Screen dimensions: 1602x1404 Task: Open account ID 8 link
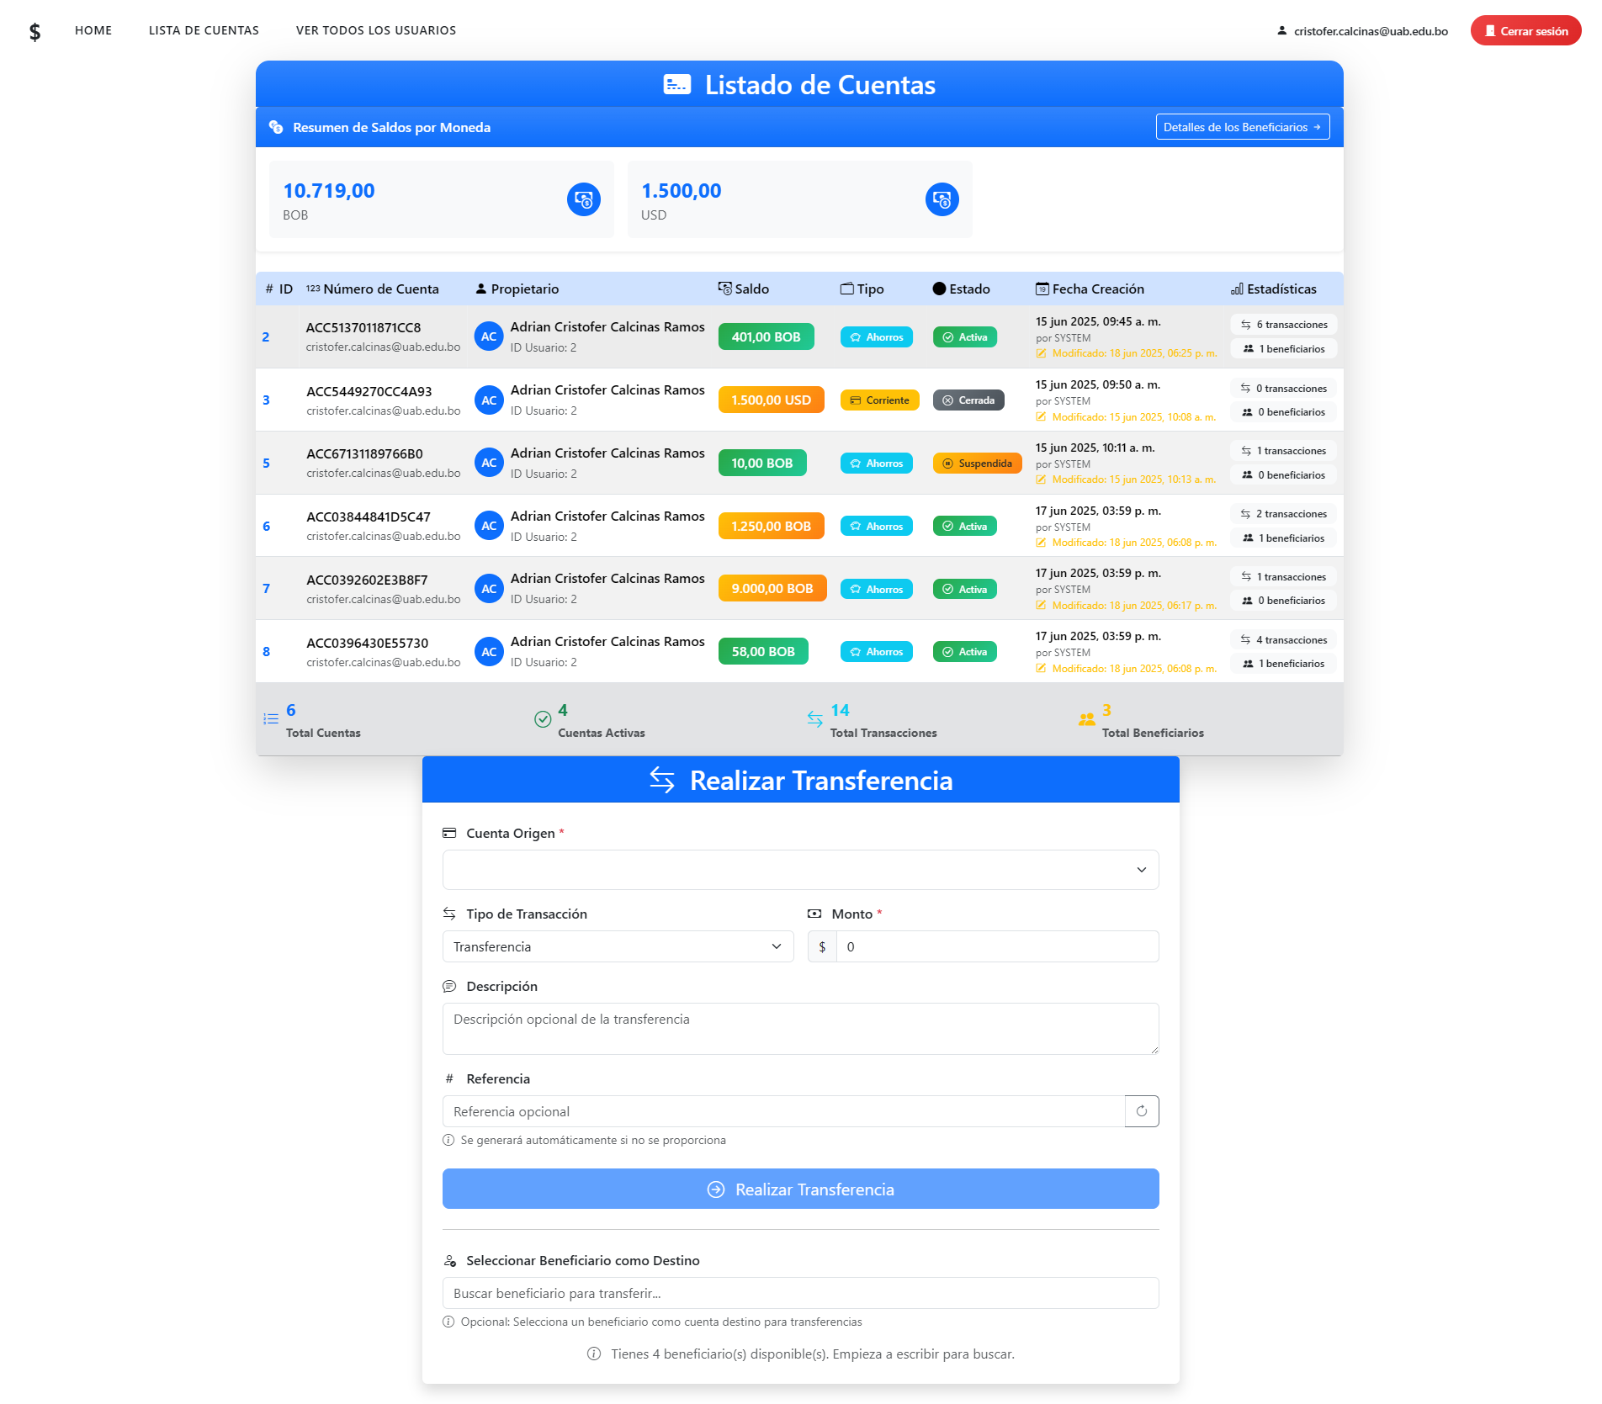(266, 652)
